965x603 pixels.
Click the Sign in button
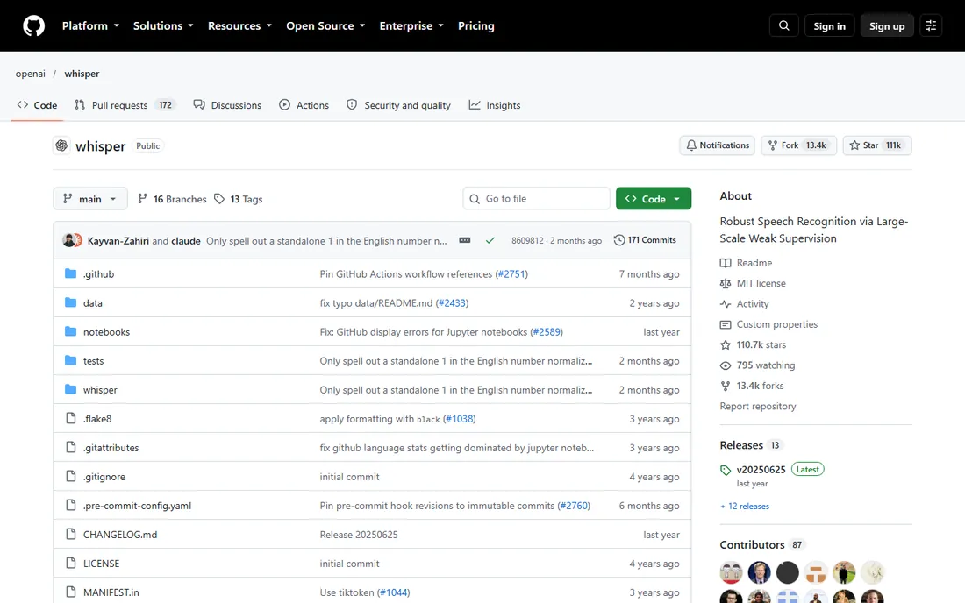click(830, 25)
